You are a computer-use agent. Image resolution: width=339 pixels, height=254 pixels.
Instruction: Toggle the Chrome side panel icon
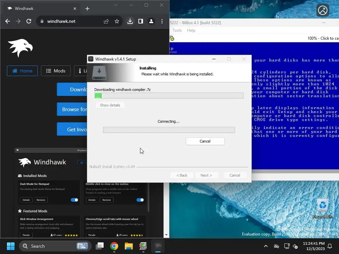click(x=140, y=21)
